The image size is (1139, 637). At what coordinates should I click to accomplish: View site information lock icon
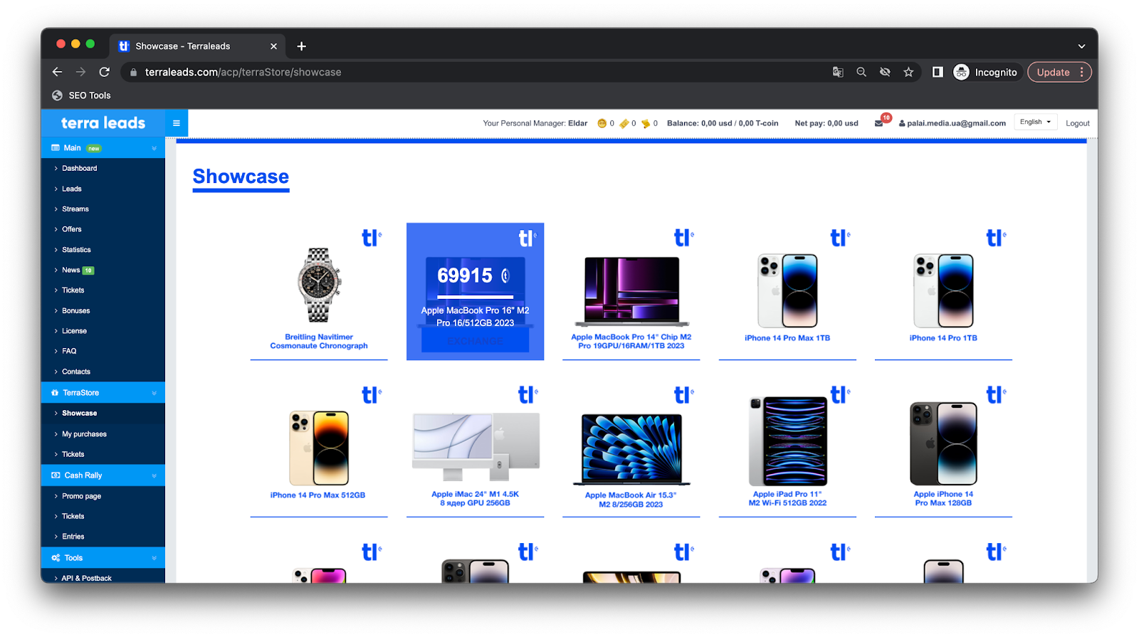pos(132,72)
